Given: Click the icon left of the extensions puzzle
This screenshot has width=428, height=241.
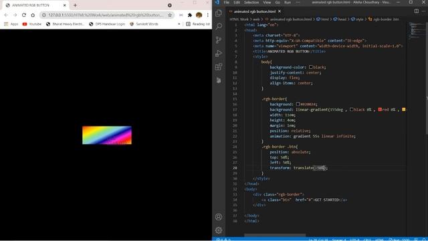Looking at the screenshot, I should click(181, 15).
